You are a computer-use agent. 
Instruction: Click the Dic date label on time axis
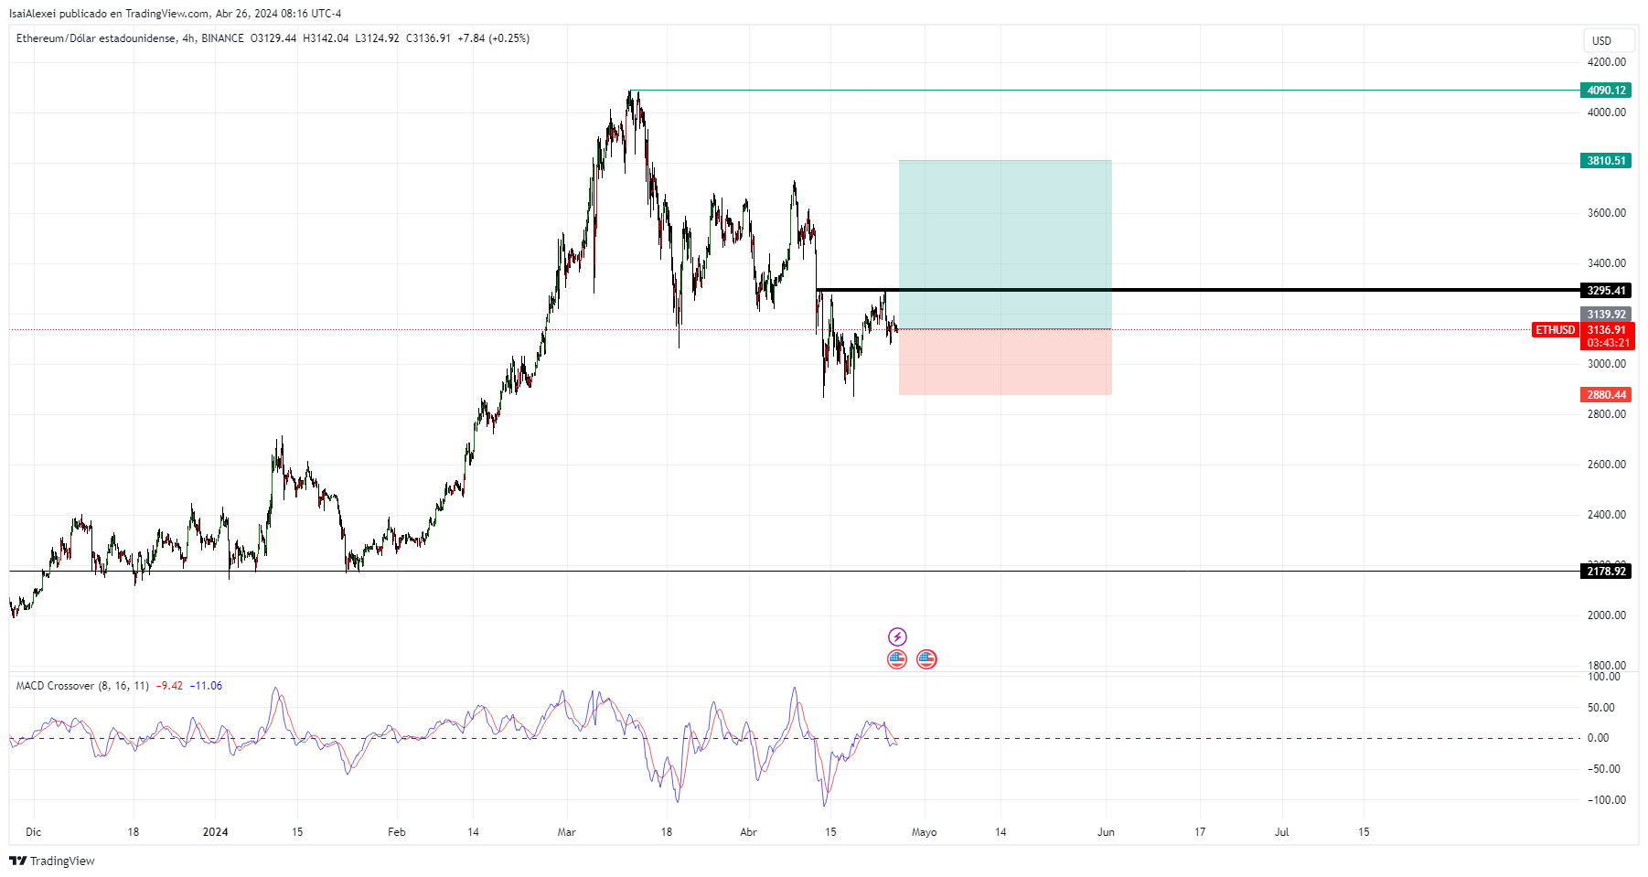(x=34, y=832)
